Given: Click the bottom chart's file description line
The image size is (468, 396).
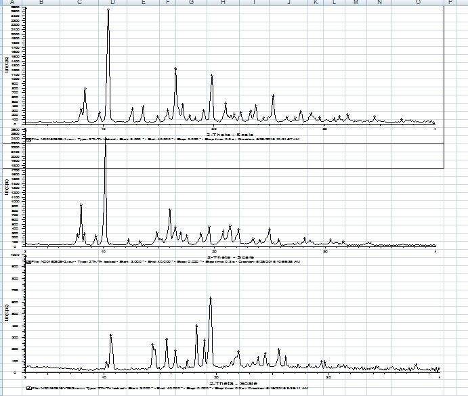Looking at the screenshot, I should [x=170, y=389].
